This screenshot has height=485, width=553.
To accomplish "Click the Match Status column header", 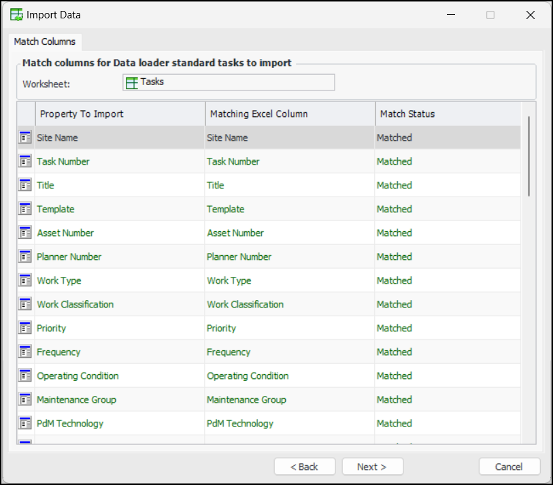I will click(448, 114).
